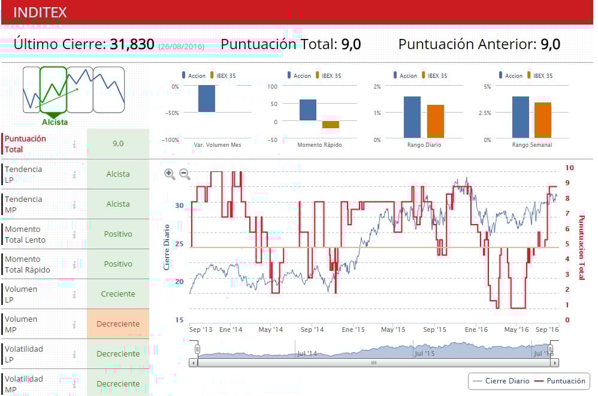Show info for Volatilidad LP row
The image size is (598, 396).
(74, 355)
